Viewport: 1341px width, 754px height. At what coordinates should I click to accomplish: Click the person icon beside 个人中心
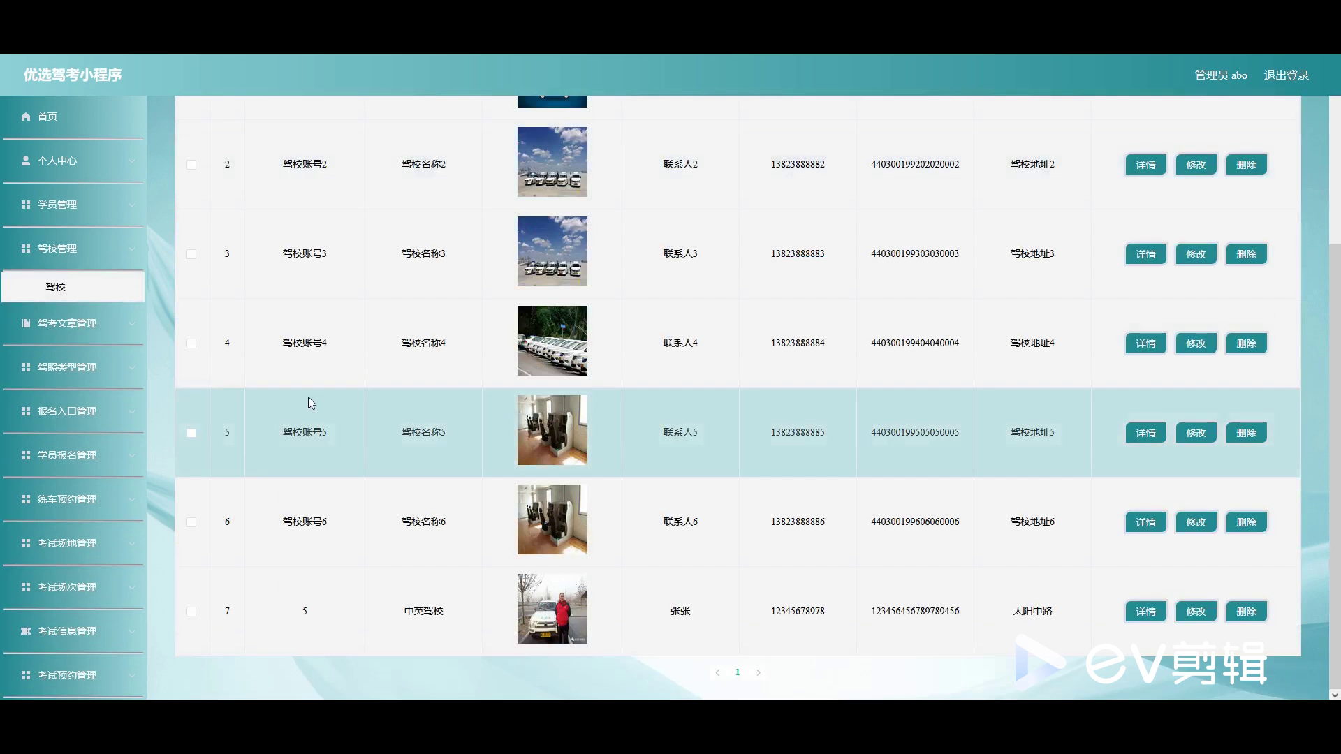(26, 161)
